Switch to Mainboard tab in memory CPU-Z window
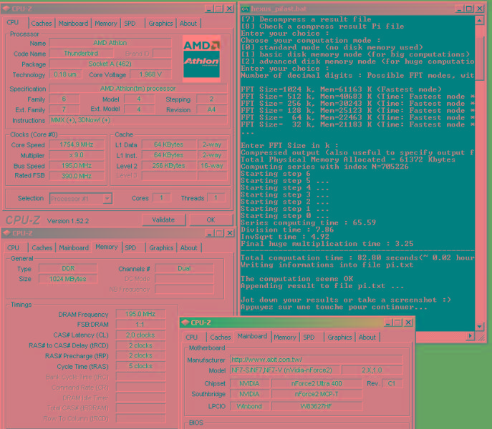Screen dimensions: 492x429 (74, 248)
